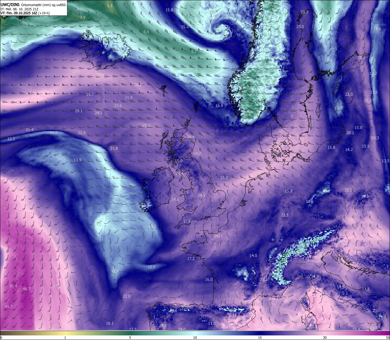
Task: Click the map value 45.7
Action: tap(9, 307)
